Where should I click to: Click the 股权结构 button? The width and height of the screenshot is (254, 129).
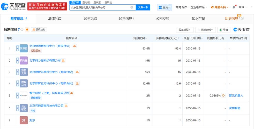tap(39, 30)
